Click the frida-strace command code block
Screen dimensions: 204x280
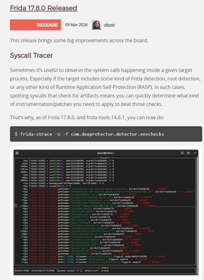pos(106,134)
